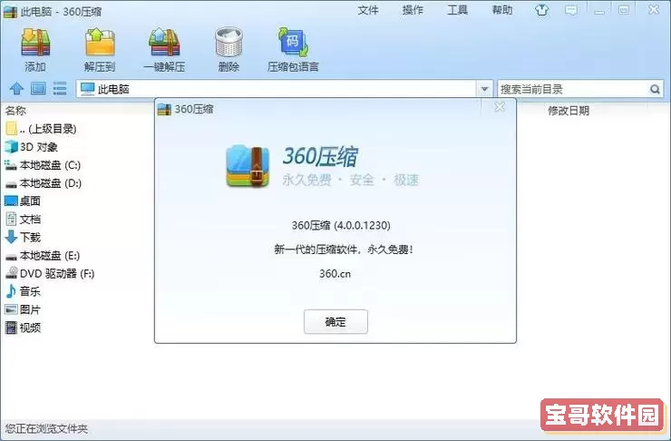Image resolution: width=671 pixels, height=441 pixels.
Task: Click the .. (上级目录) folder icon
Action: coord(12,129)
